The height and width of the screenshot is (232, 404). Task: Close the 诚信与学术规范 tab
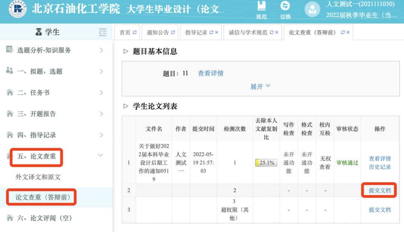pos(277,32)
